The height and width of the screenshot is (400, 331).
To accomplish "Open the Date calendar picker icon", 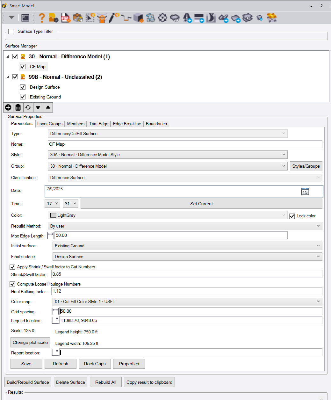I will tap(305, 191).
